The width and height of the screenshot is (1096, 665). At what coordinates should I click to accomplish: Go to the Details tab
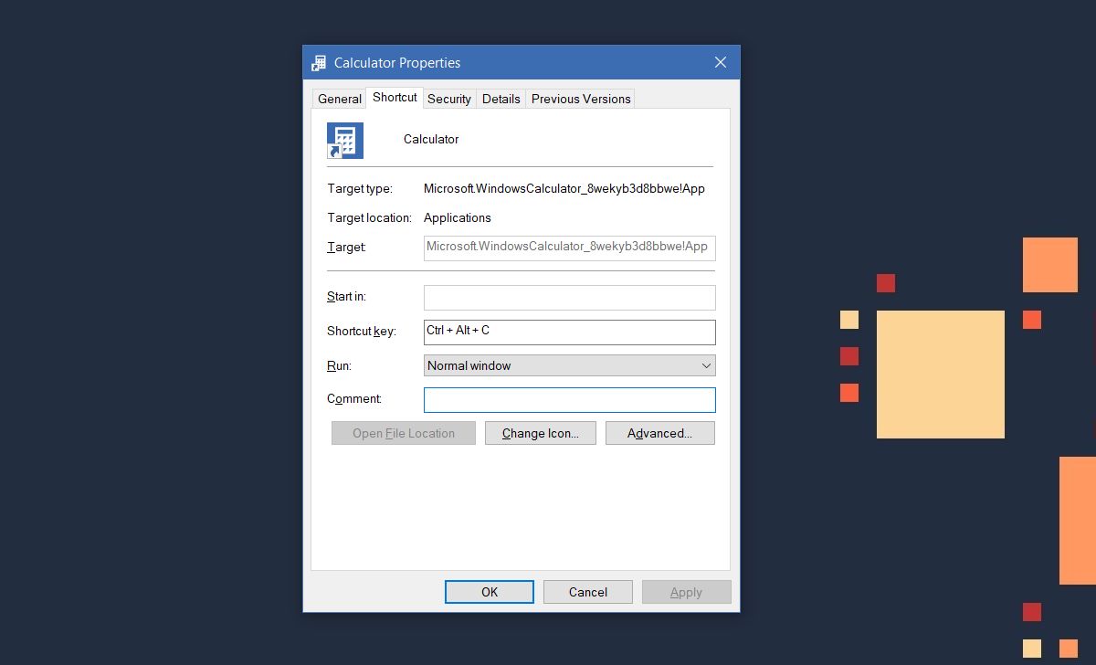501,99
